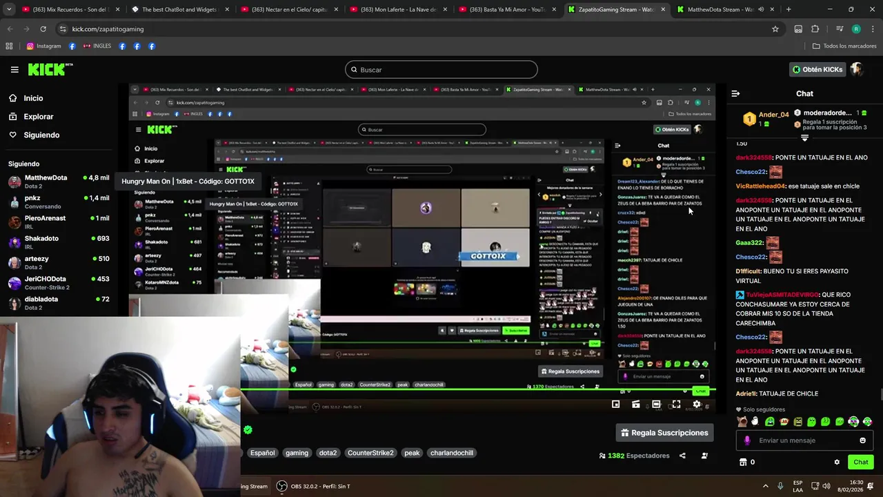The width and height of the screenshot is (883, 497).
Task: Click the user report icon beside share
Action: tap(704, 456)
